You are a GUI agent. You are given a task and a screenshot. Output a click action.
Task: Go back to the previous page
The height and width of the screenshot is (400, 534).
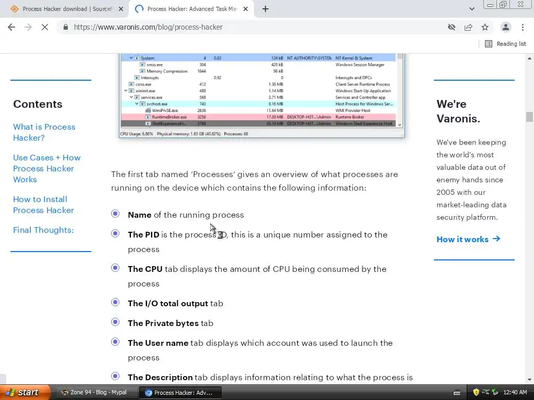pos(11,27)
